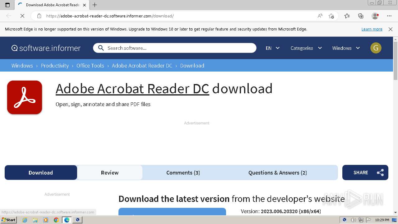Open the Favorites list
The height and width of the screenshot is (224, 398).
(x=347, y=16)
